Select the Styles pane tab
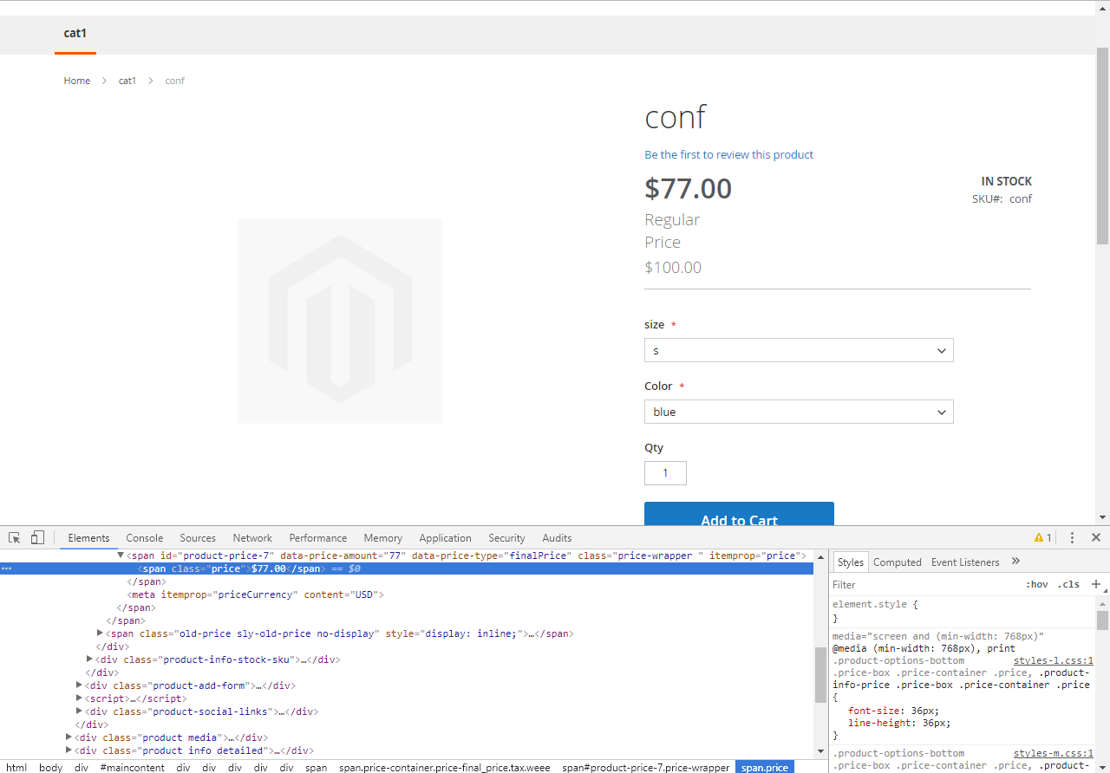 click(851, 562)
